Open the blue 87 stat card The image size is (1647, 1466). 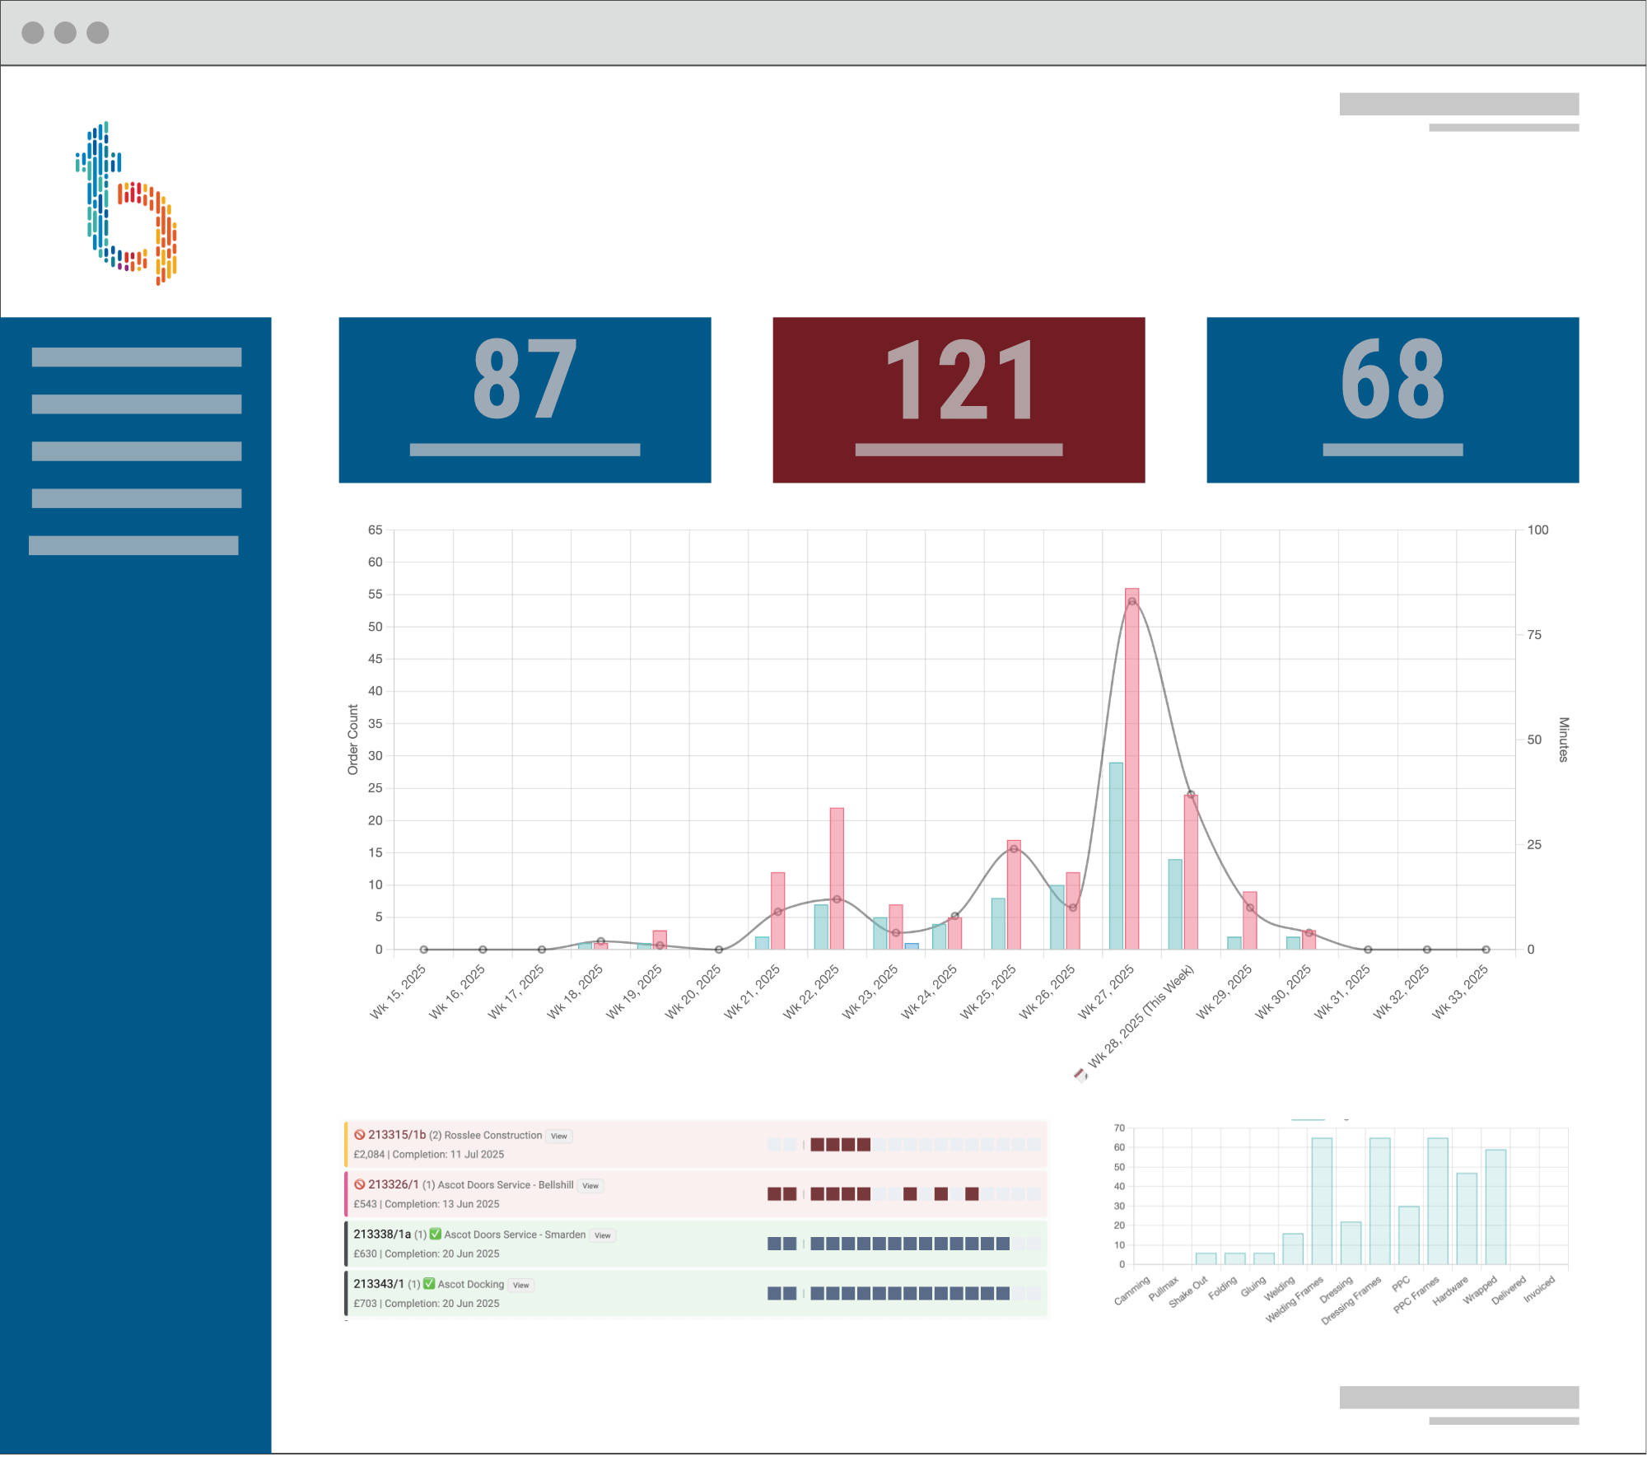click(x=525, y=400)
